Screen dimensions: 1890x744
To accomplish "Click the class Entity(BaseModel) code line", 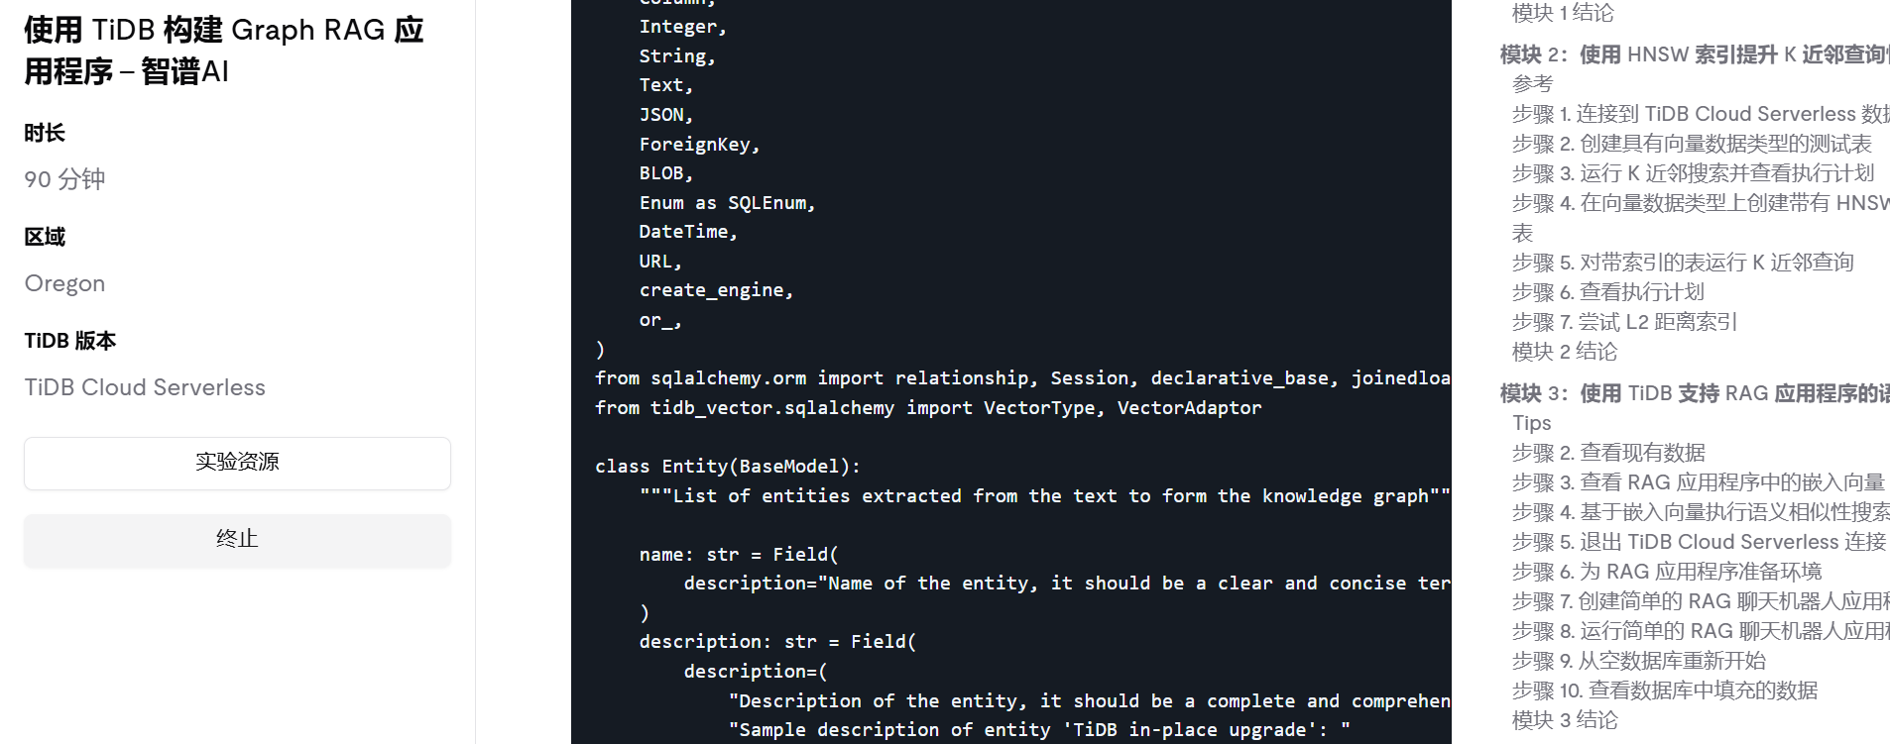I will [x=728, y=467].
